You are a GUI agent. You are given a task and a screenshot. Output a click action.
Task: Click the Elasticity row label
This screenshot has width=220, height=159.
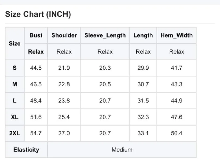click(x=26, y=150)
